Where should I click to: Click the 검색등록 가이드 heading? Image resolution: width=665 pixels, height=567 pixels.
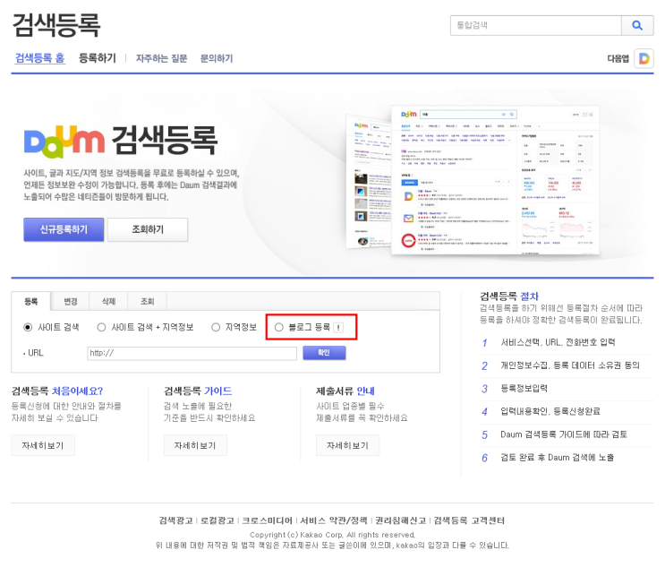pyautogui.click(x=198, y=391)
